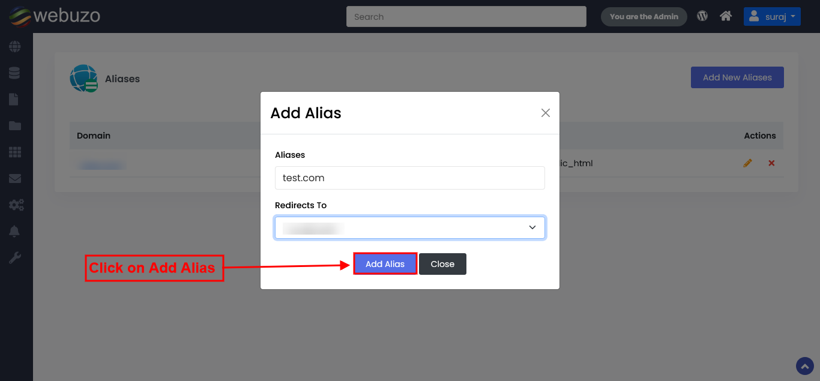
Task: Expand the Redirects To dropdown
Action: click(410, 228)
